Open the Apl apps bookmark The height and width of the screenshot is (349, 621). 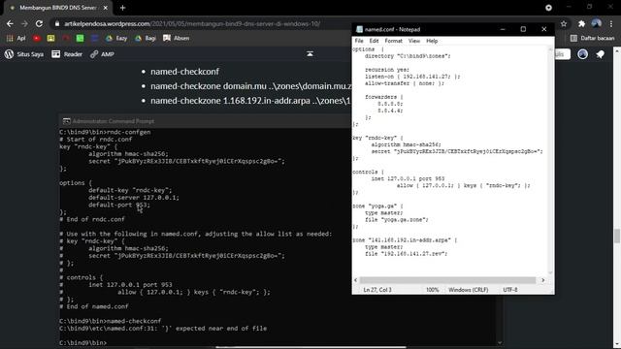tap(16, 38)
